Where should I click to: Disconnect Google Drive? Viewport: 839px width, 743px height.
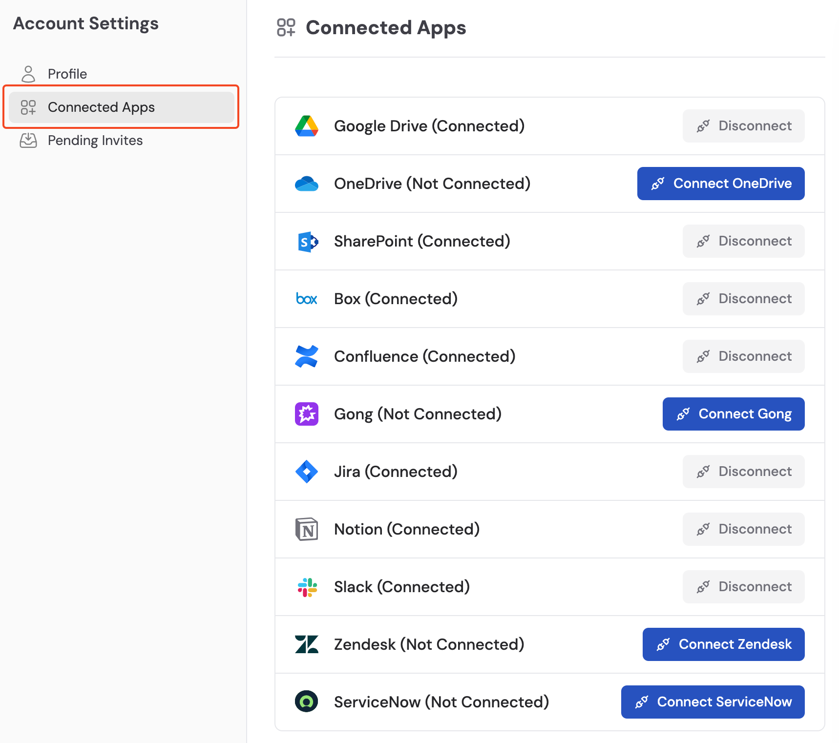click(743, 126)
